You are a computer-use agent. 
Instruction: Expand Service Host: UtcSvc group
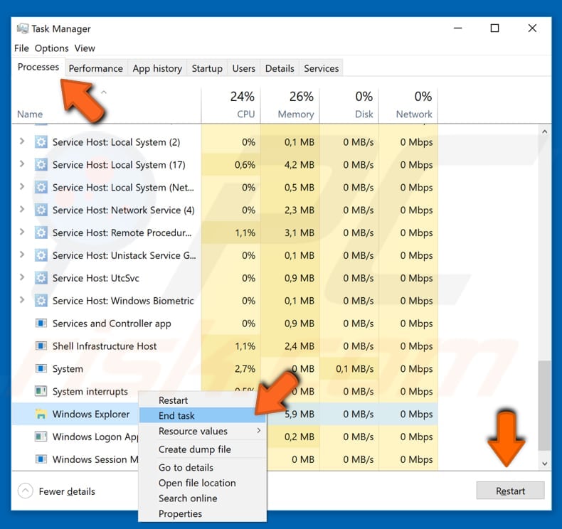(22, 277)
